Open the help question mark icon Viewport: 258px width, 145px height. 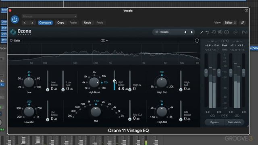(227, 32)
